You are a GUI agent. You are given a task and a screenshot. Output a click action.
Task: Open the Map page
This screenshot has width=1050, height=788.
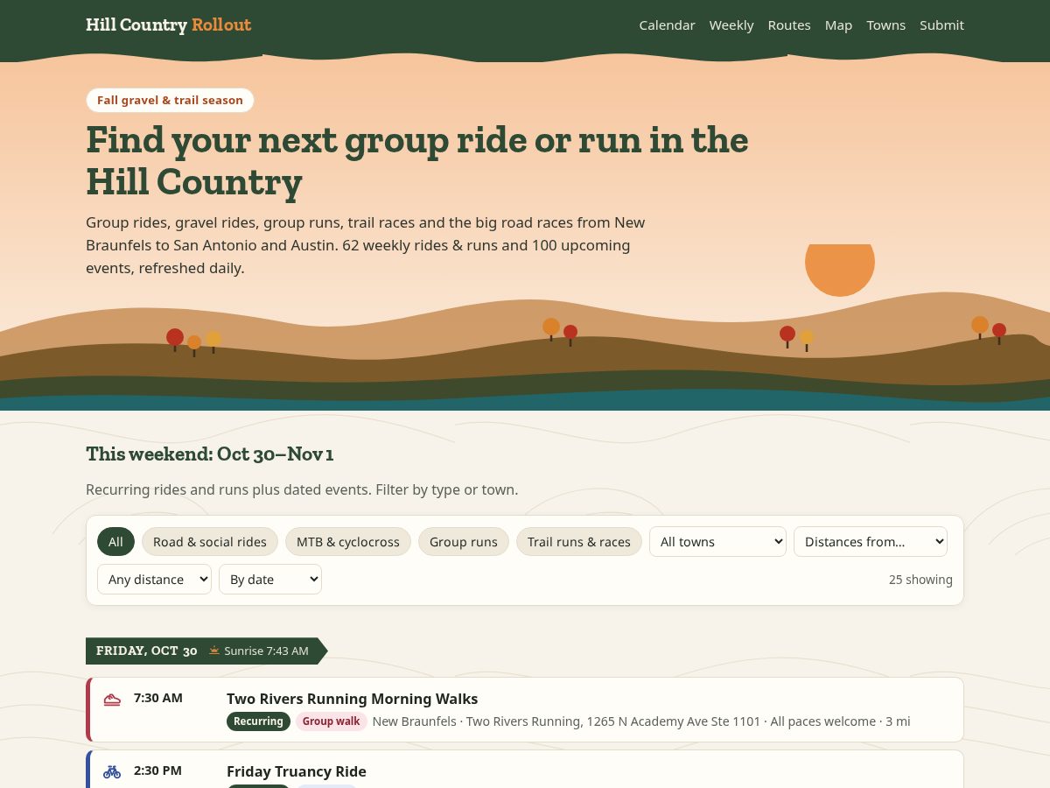pos(838,25)
